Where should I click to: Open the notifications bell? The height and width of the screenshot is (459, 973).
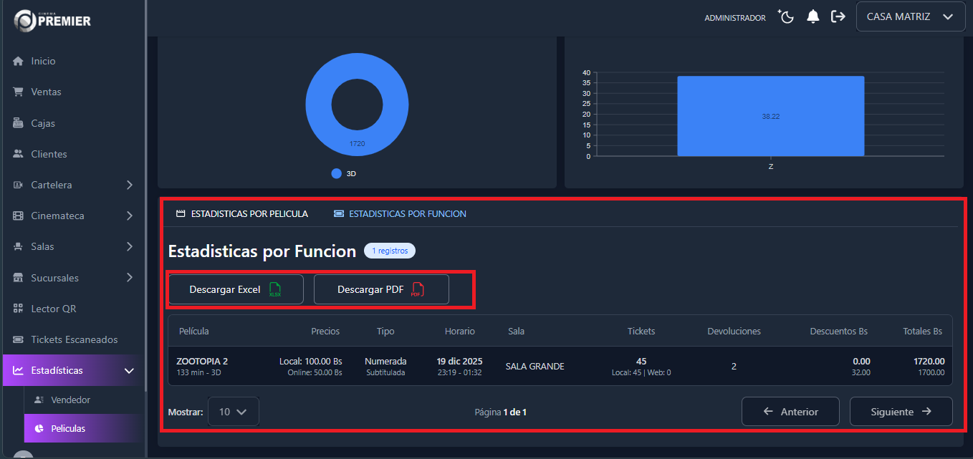813,17
